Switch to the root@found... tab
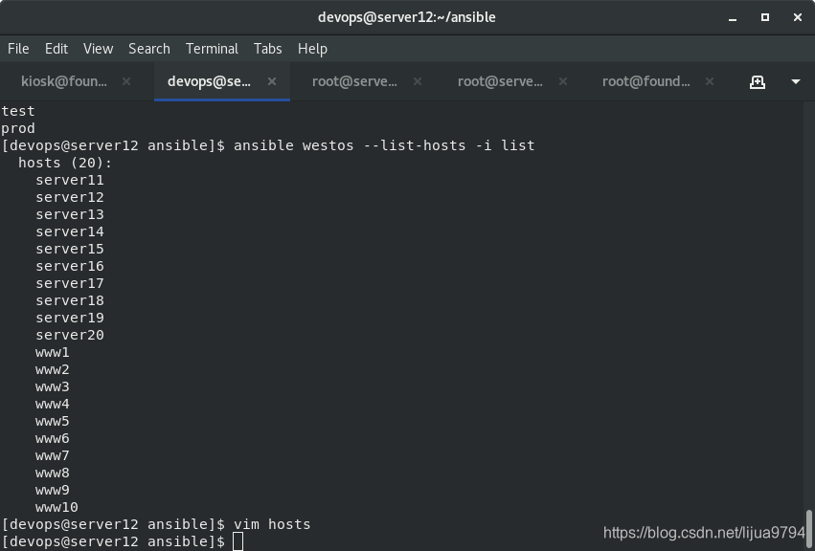The width and height of the screenshot is (815, 551). coord(646,81)
